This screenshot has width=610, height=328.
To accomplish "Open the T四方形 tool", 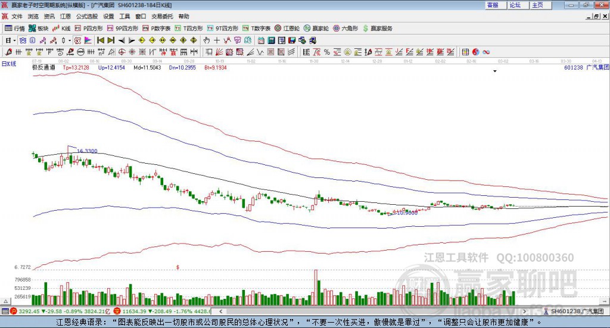I will coord(189,29).
